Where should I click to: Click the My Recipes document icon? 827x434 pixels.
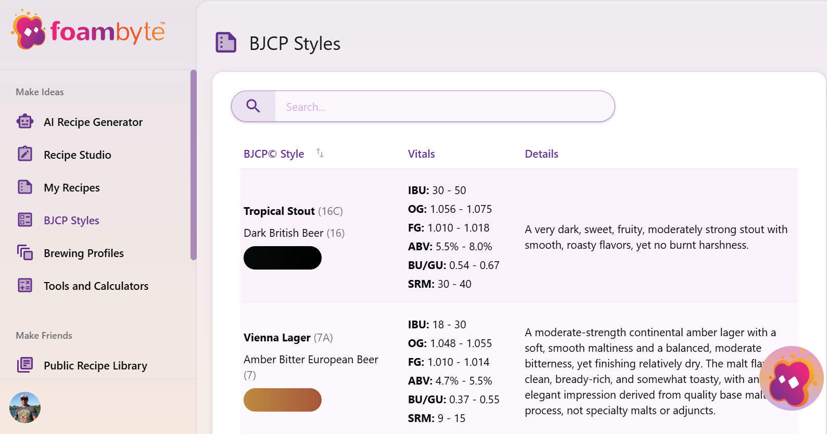pos(25,187)
